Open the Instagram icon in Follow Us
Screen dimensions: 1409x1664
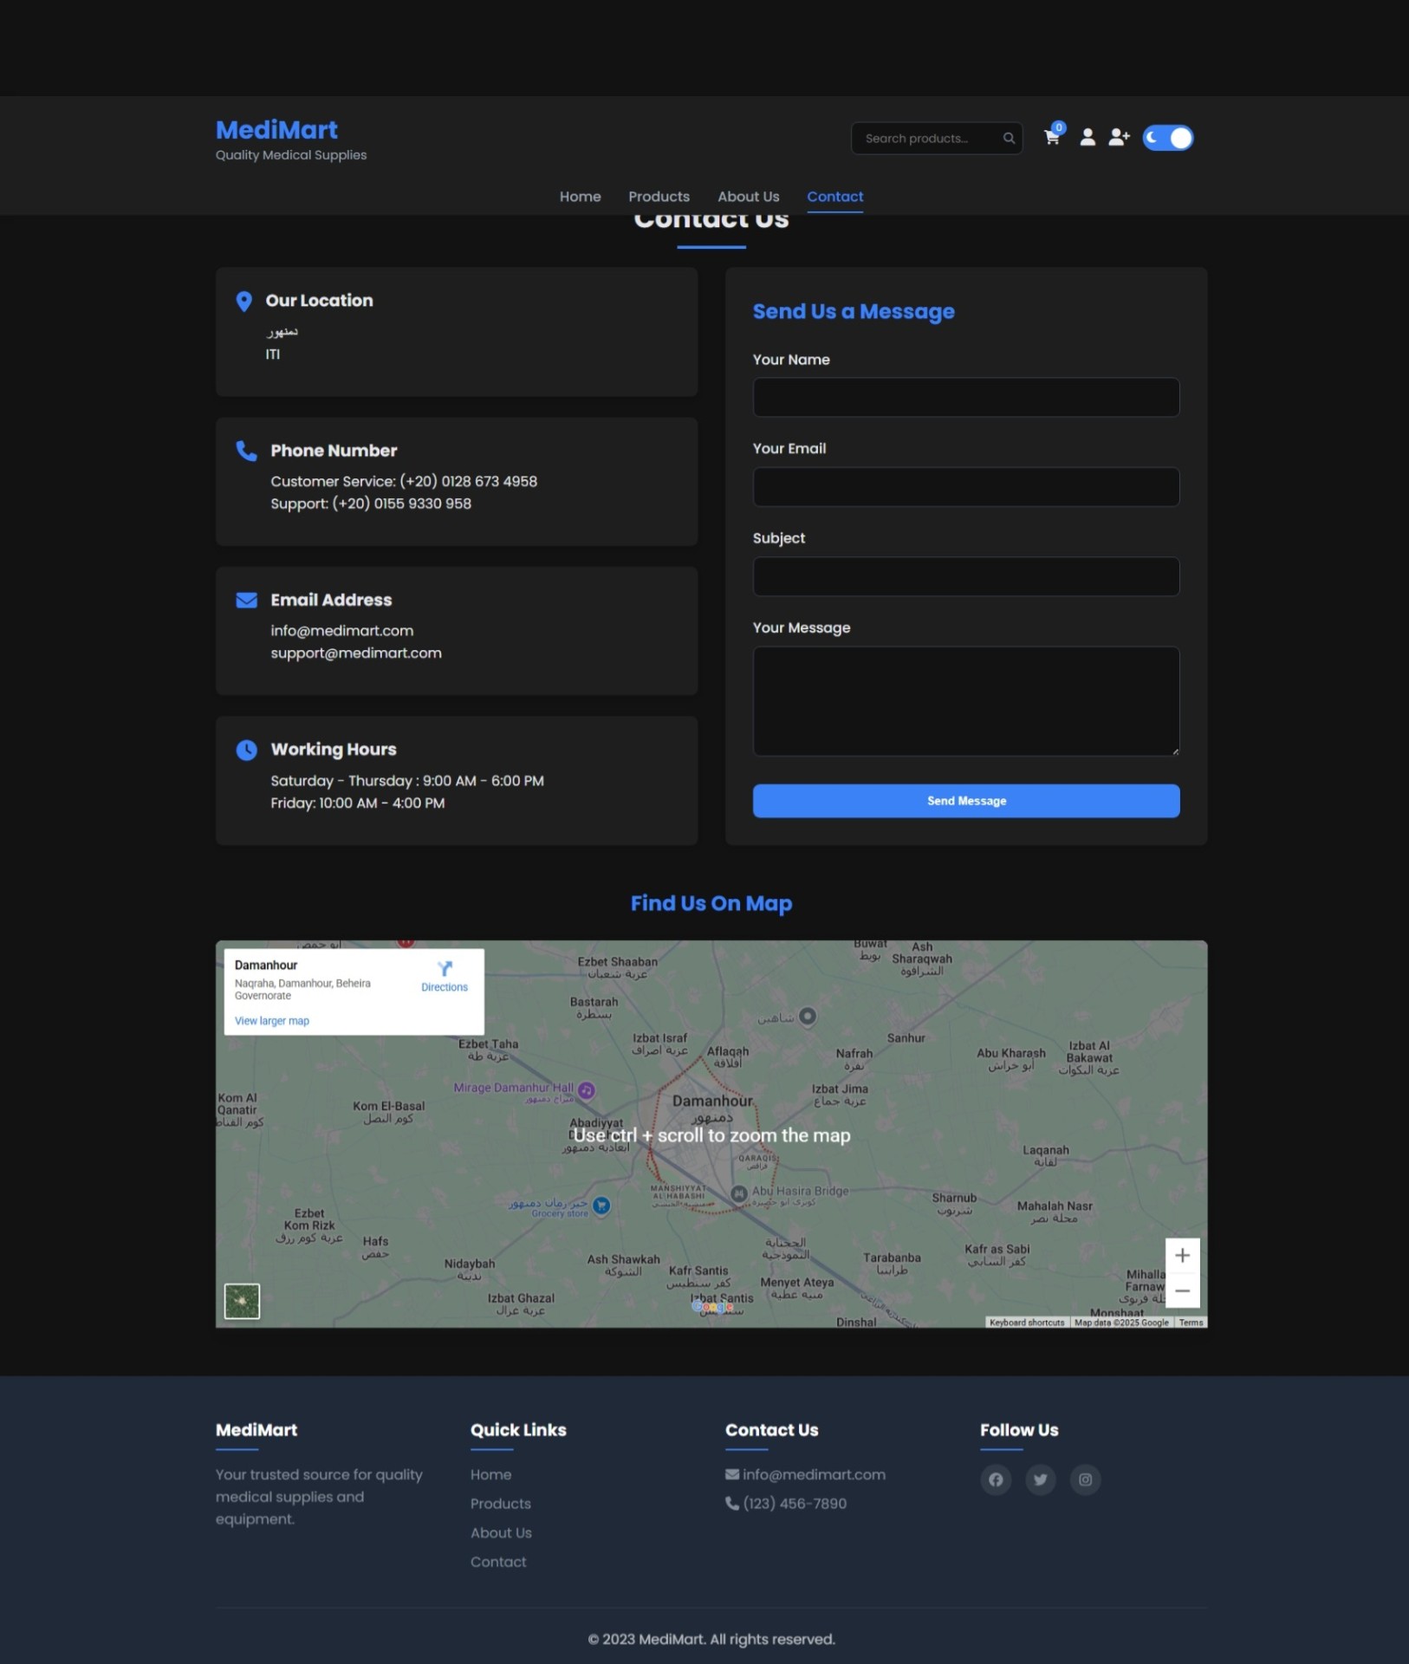point(1085,1479)
